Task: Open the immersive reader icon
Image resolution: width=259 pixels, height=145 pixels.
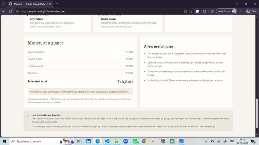Action: point(185,11)
